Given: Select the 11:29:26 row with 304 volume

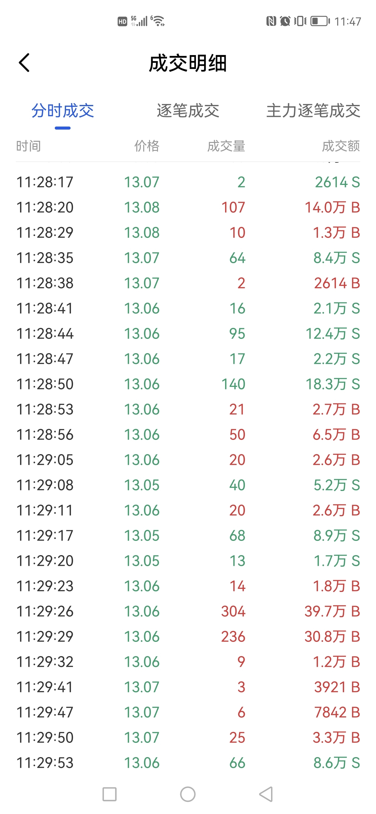Looking at the screenshot, I should click(x=188, y=611).
